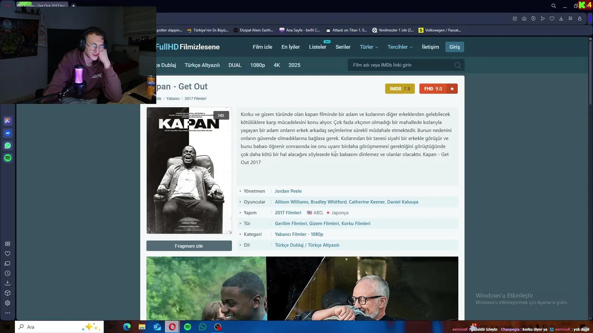Open settings gear icon in sidebar
The image size is (593, 333).
7,303
